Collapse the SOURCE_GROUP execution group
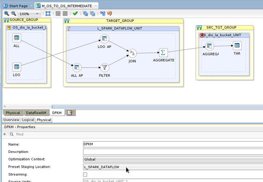 tap(6, 20)
